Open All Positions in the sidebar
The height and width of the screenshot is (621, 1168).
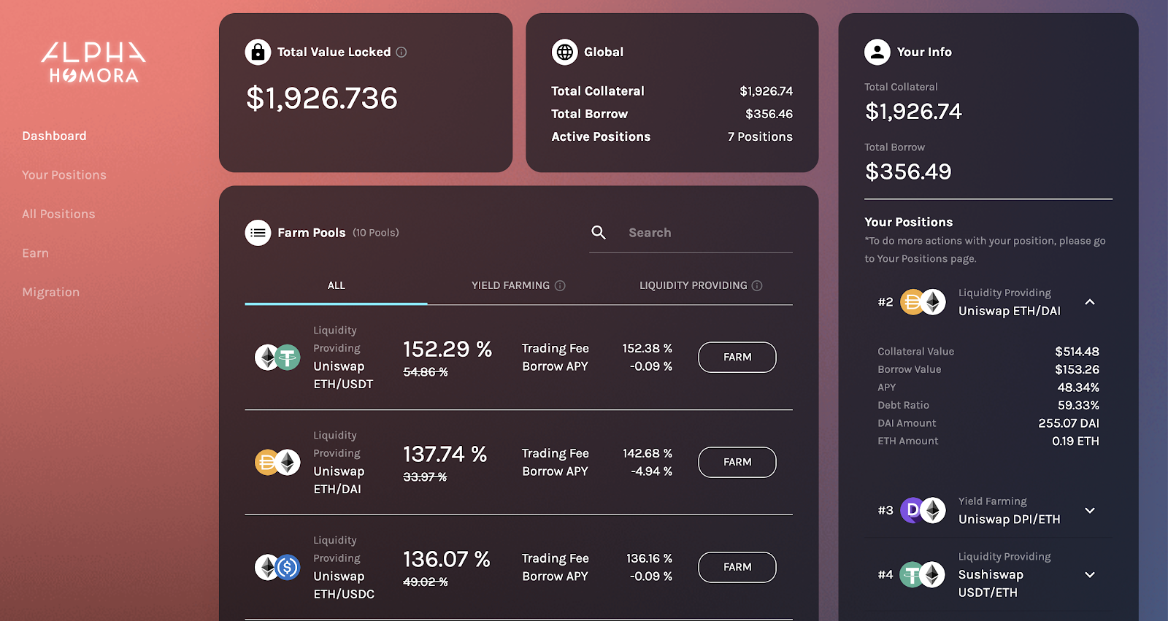[58, 214]
